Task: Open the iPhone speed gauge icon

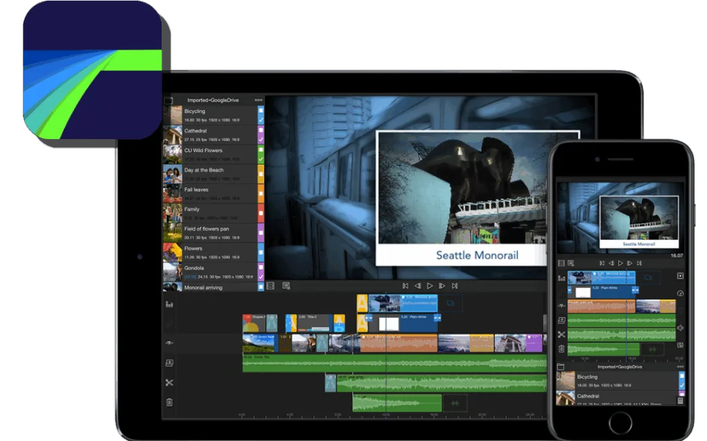Action: (680, 294)
